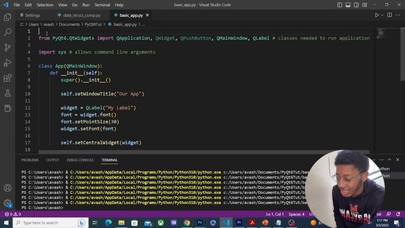Open Premiere Pro from taskbar
Screen dimensions: 405x228
[x=239, y=222]
